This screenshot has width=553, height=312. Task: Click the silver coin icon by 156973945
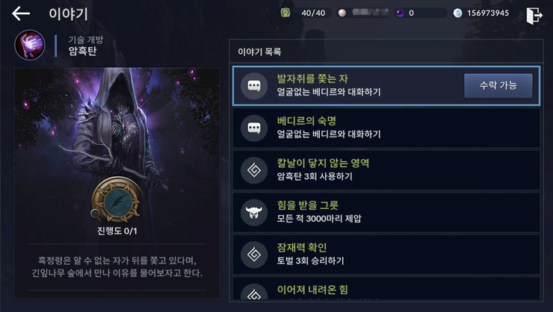457,13
